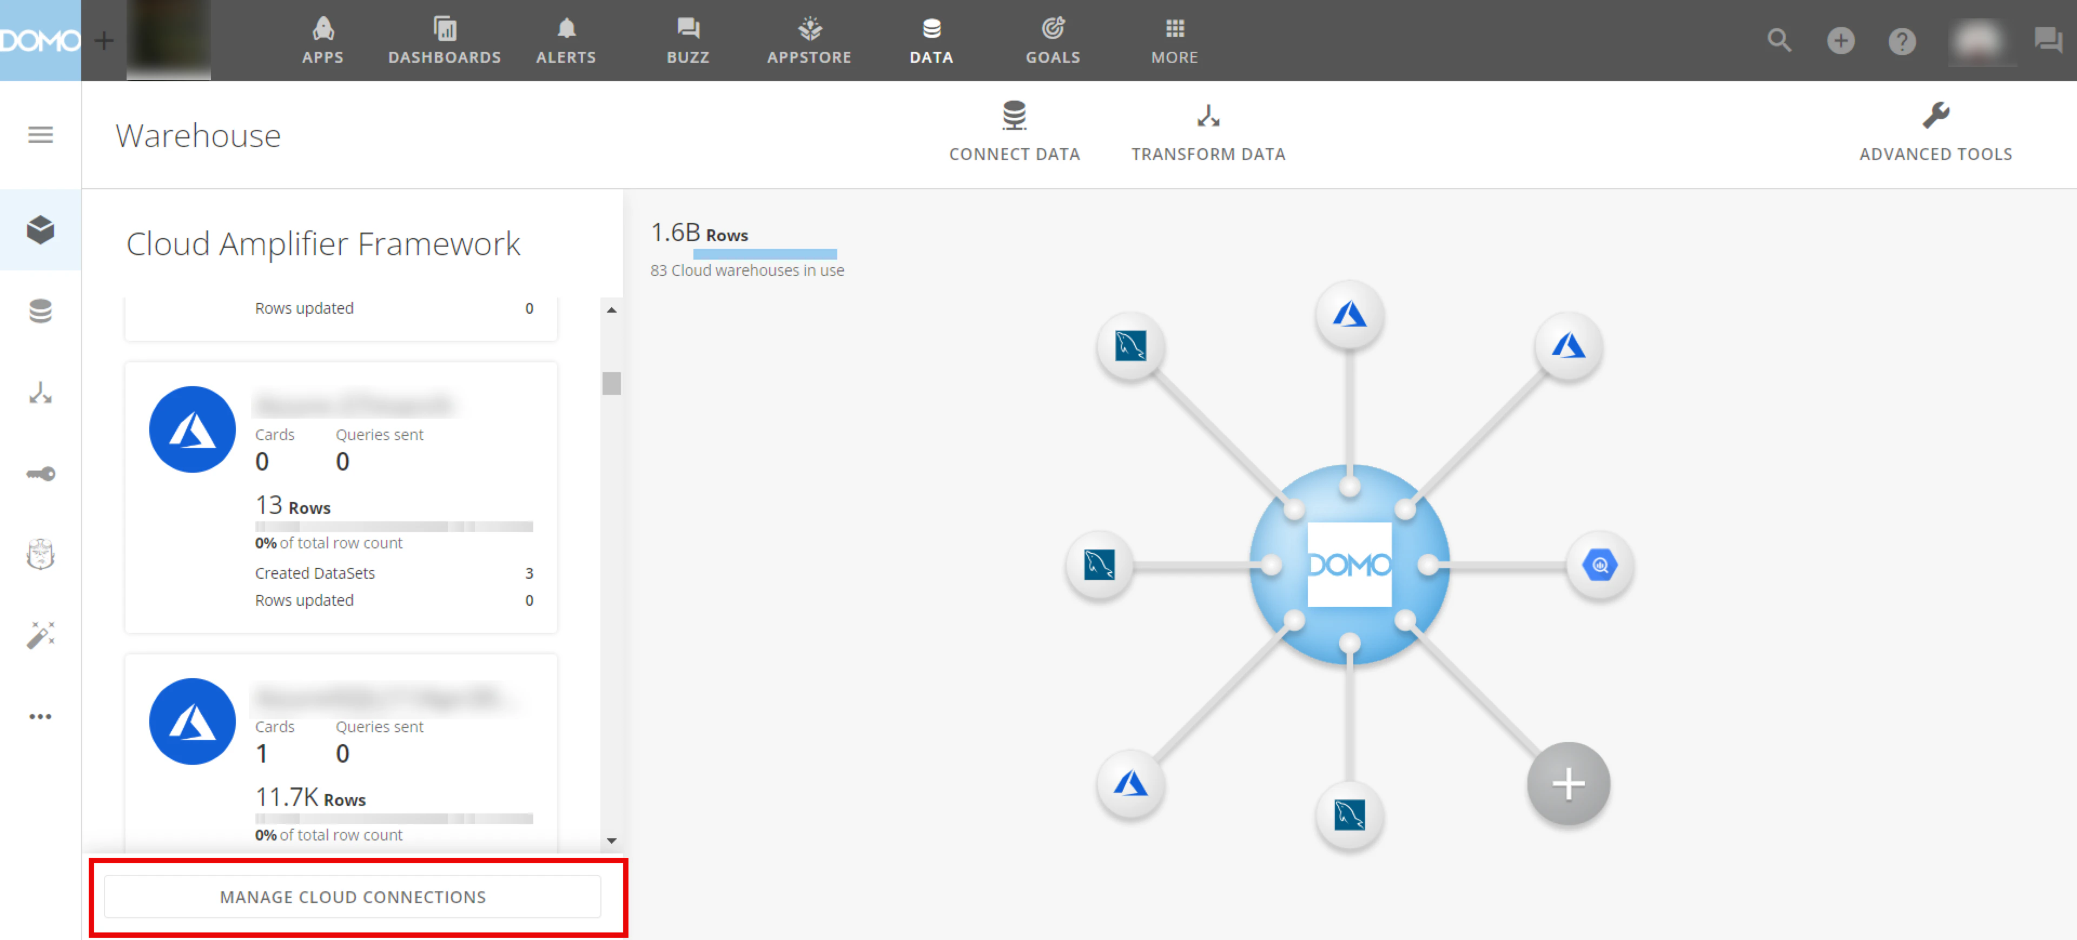2077x940 pixels.
Task: Open help via the question mark icon
Action: [x=1902, y=41]
